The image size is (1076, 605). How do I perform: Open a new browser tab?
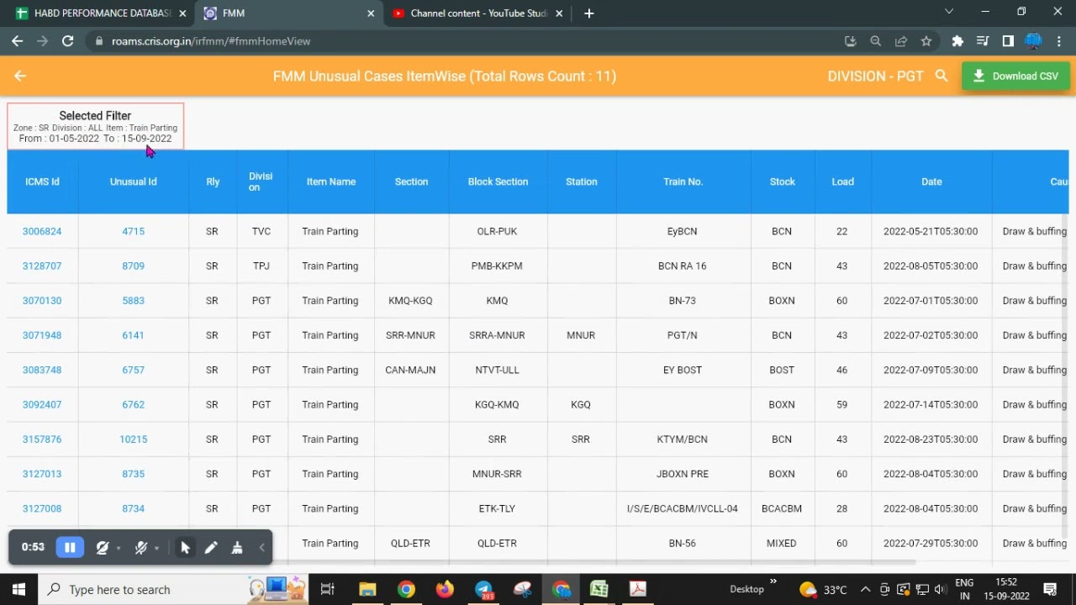coord(589,13)
